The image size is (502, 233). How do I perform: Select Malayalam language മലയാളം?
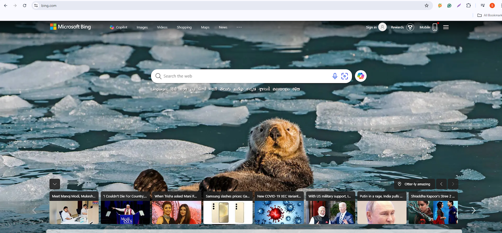tap(281, 89)
